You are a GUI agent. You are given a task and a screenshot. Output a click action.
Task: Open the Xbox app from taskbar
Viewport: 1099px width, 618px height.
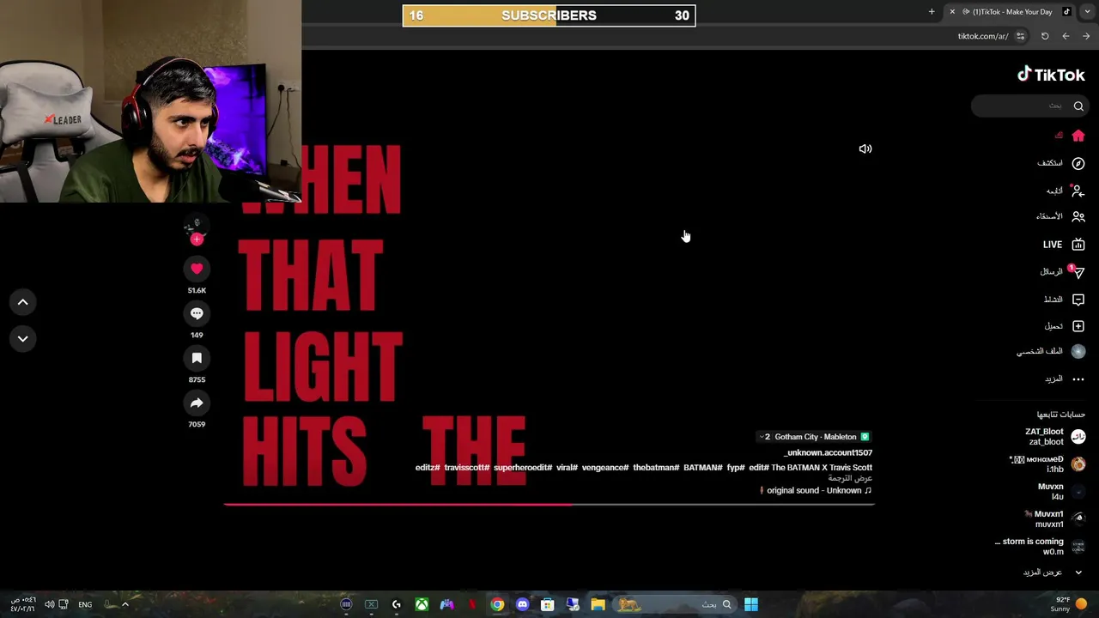coord(422,604)
